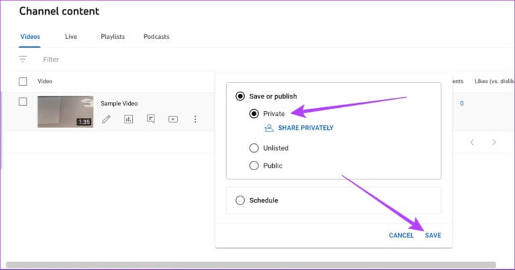Open three-dot Options menu for Sample Video
This screenshot has width=515, height=270.
(x=195, y=119)
